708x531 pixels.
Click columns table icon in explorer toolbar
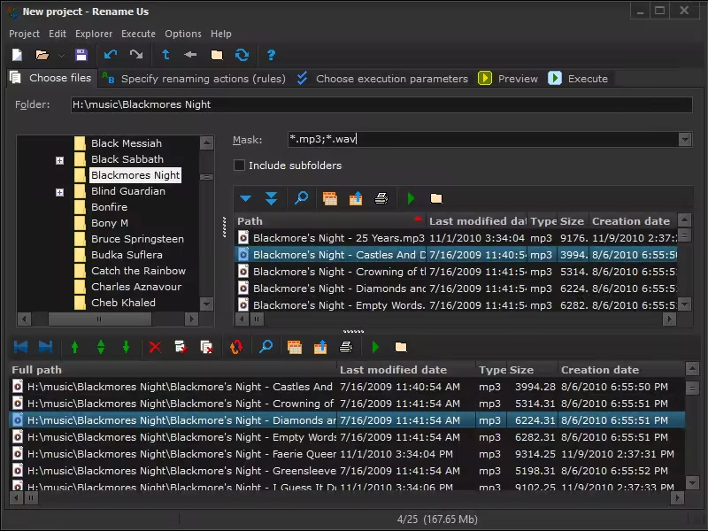pos(330,198)
